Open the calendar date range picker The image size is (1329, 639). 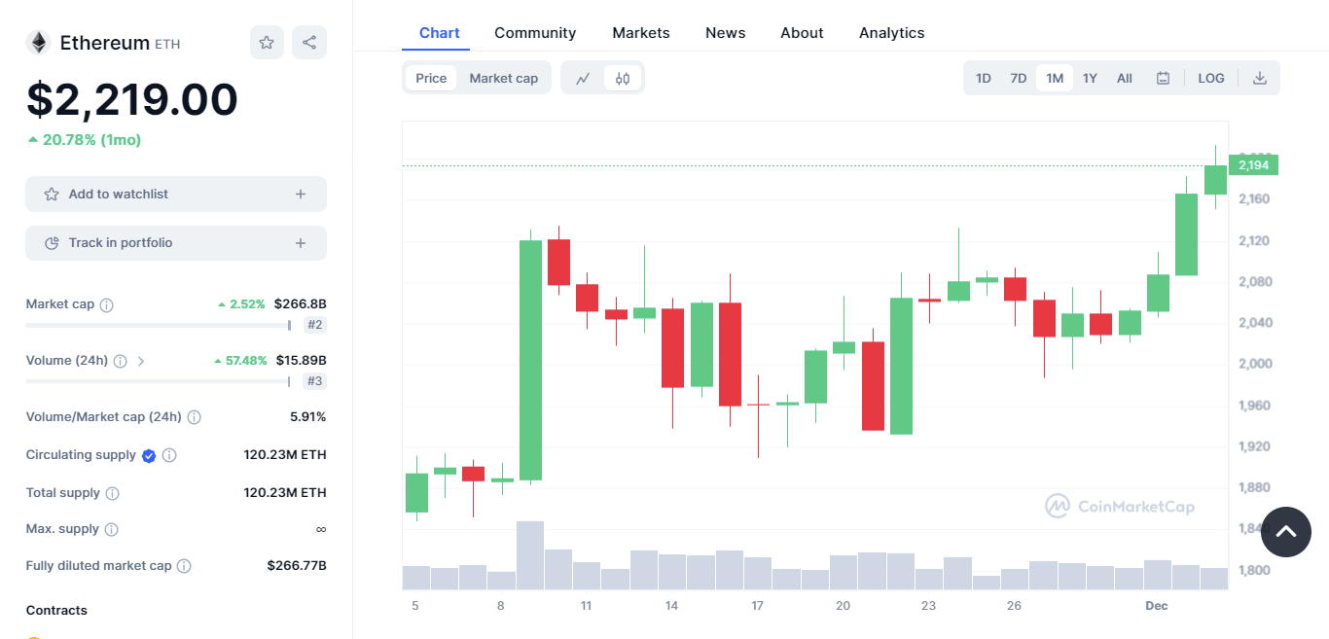[x=1163, y=78]
